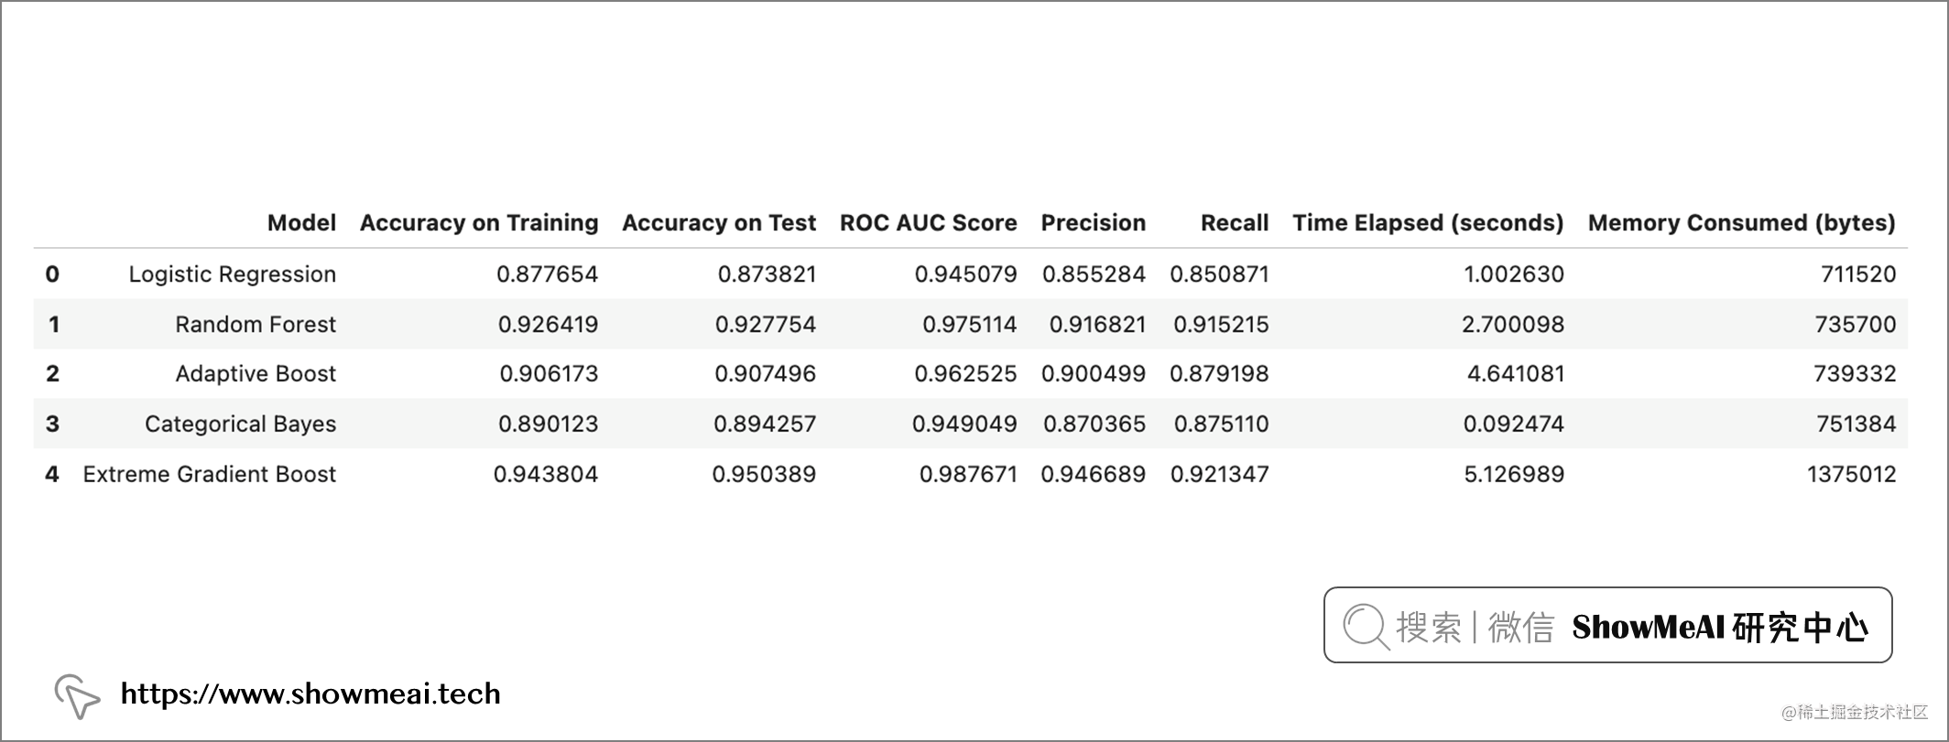Click precision value 0.870365
This screenshot has width=1949, height=742.
click(x=1094, y=424)
